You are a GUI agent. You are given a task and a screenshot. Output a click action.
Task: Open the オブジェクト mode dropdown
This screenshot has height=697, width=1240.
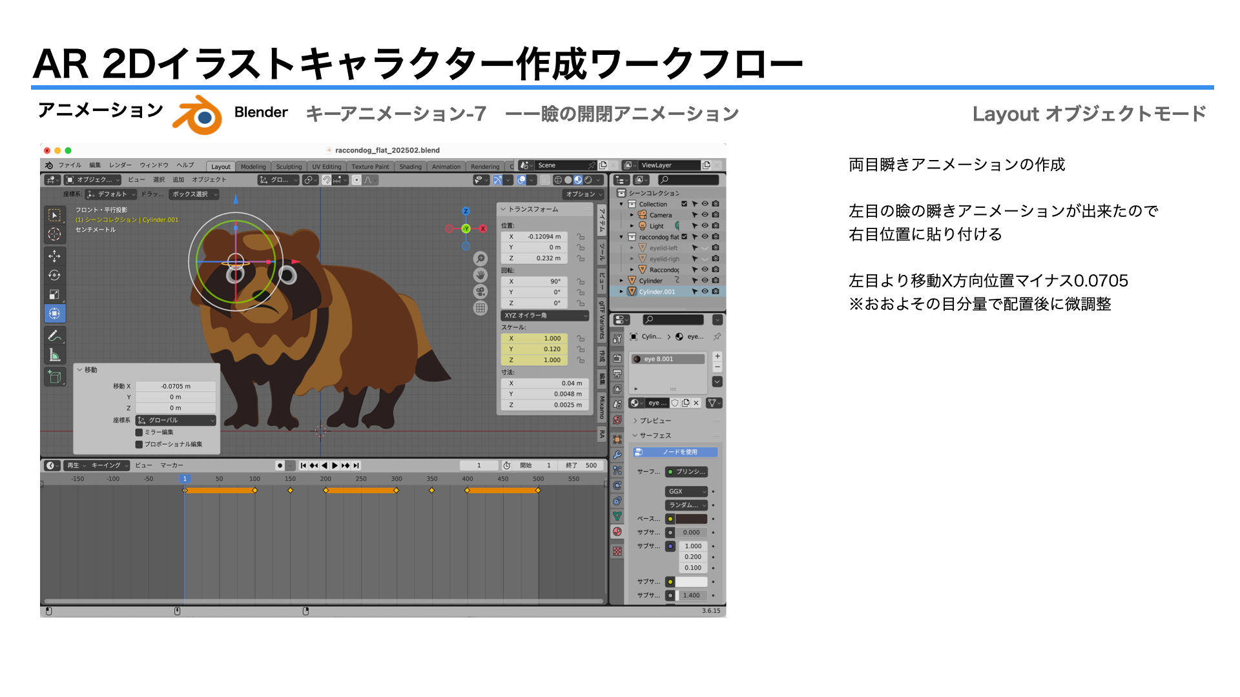pos(92,180)
